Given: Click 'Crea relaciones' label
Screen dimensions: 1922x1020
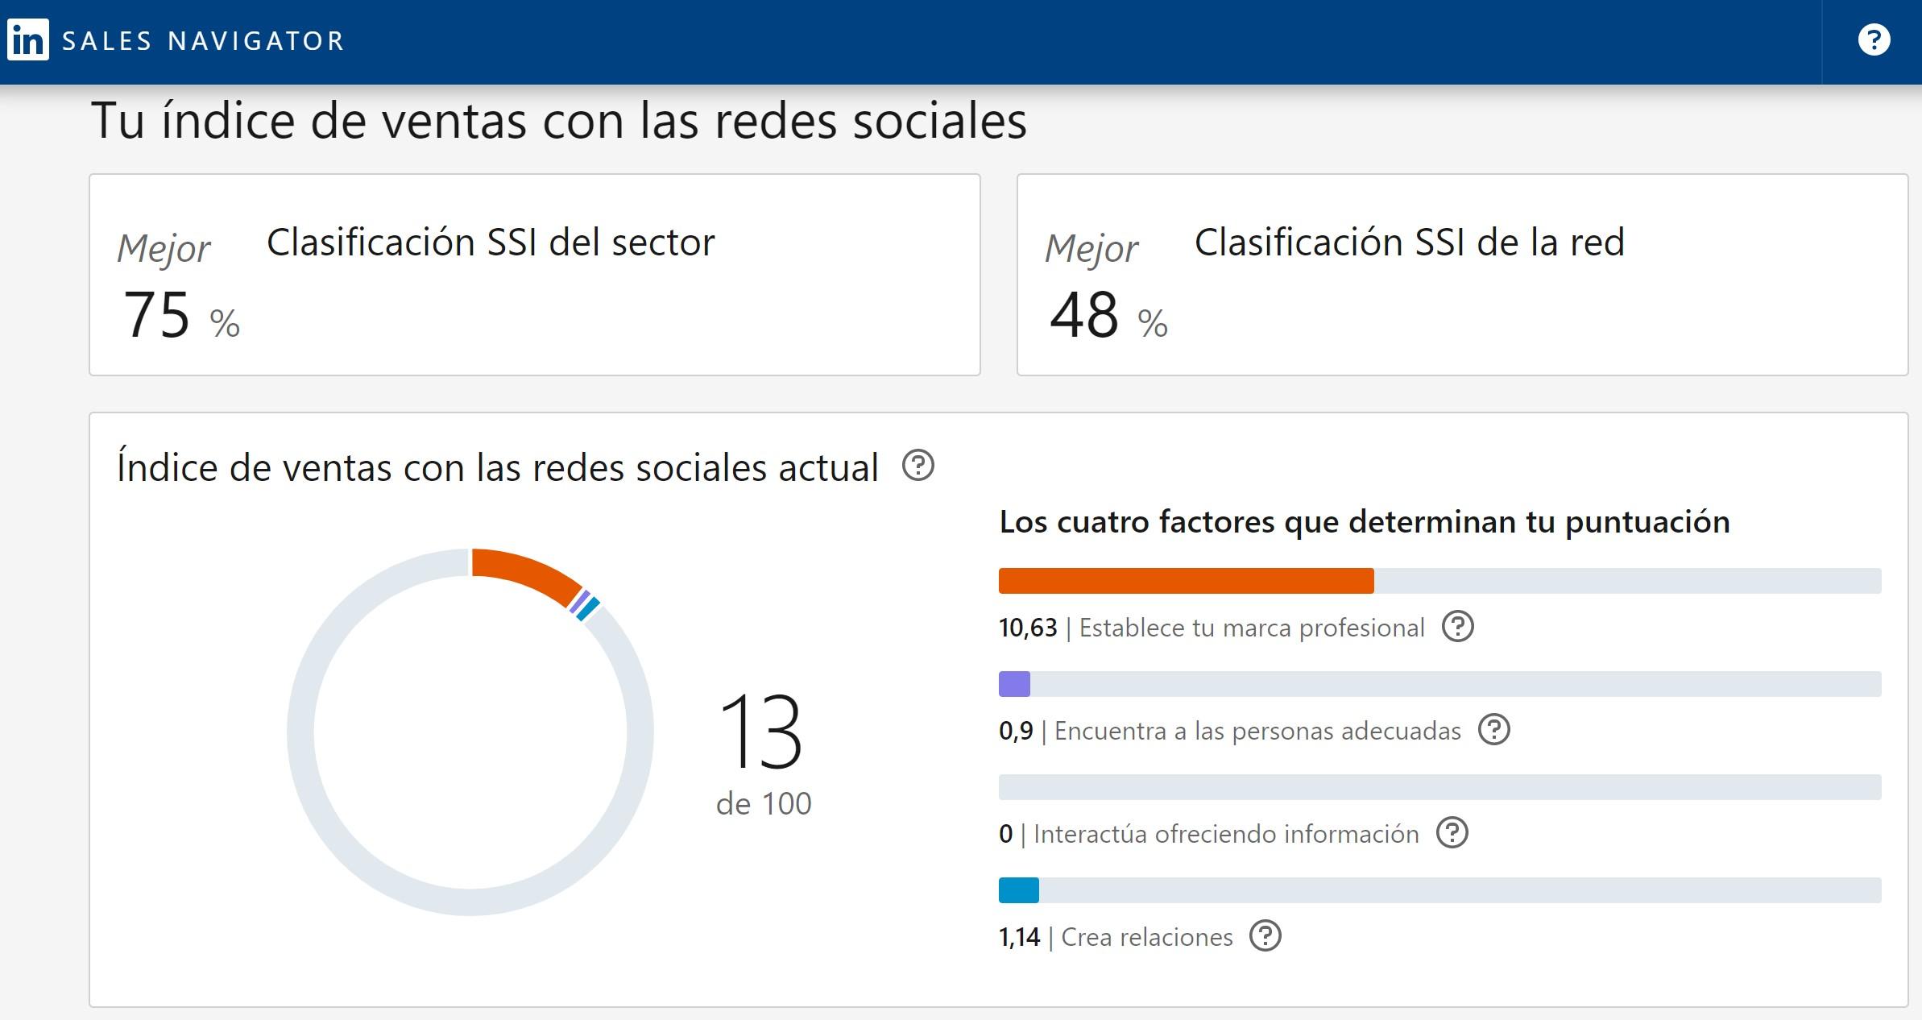Looking at the screenshot, I should [1147, 937].
